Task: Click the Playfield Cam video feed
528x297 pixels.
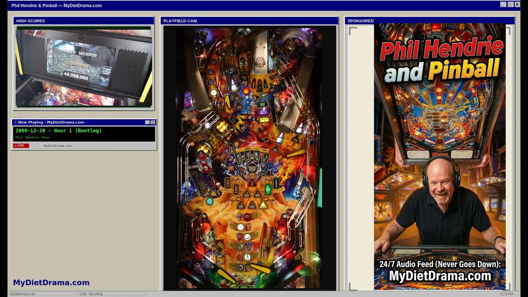Action: pos(250,158)
